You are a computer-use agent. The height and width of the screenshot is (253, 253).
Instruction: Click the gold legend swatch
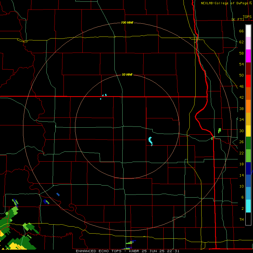pyautogui.click(x=248, y=119)
